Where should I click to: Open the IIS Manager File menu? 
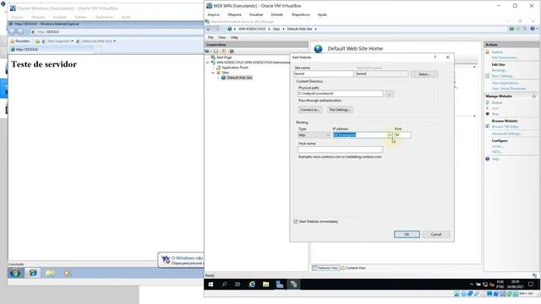[x=210, y=37]
